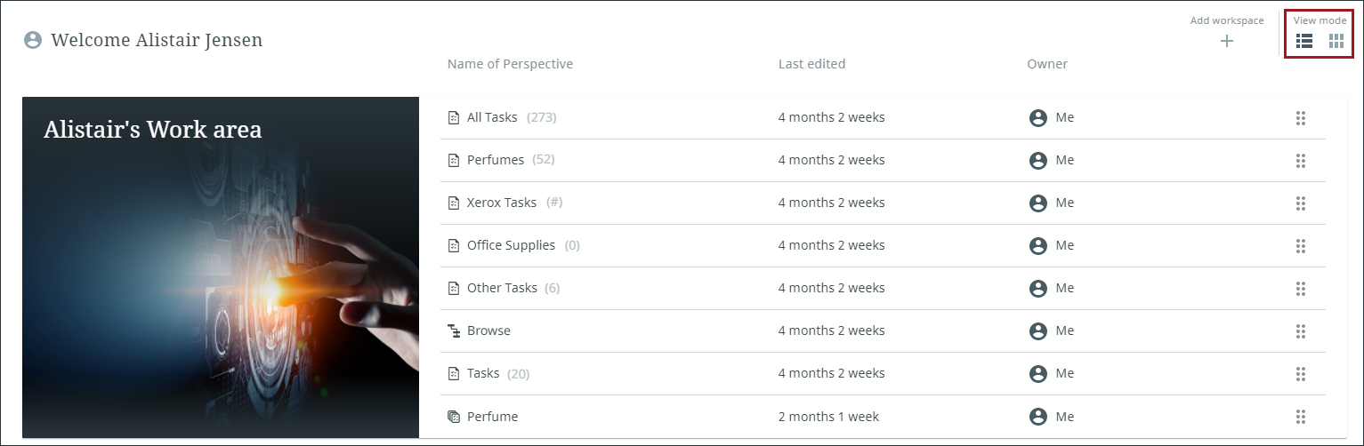Image resolution: width=1364 pixels, height=446 pixels.
Task: Sort by Name of Perspective column header
Action: [x=510, y=64]
